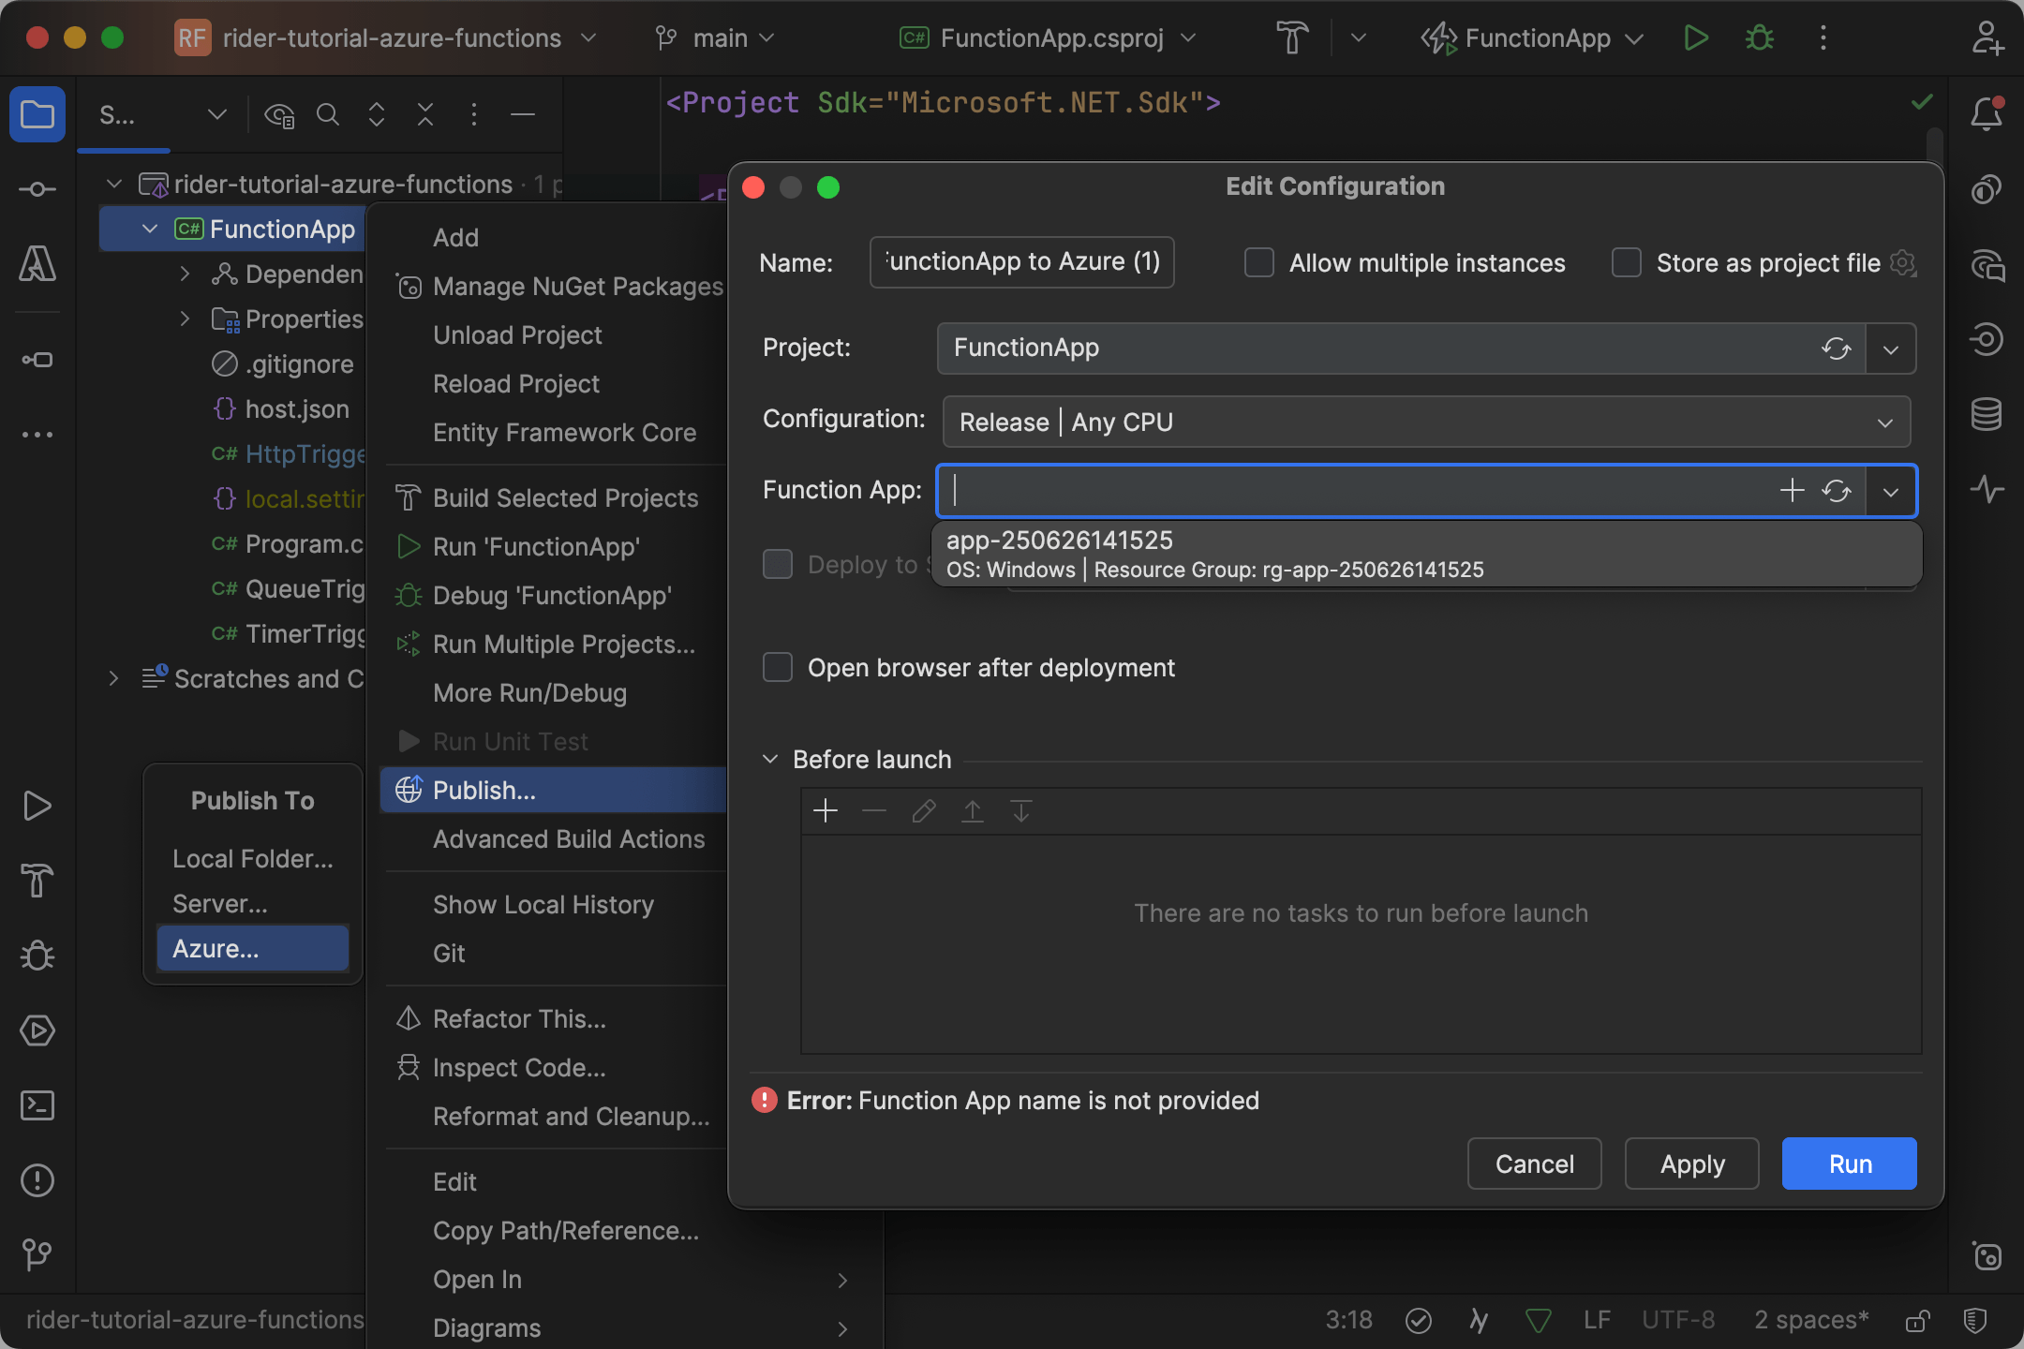This screenshot has width=2024, height=1349.
Task: Enable Open browser after deployment
Action: tap(778, 667)
